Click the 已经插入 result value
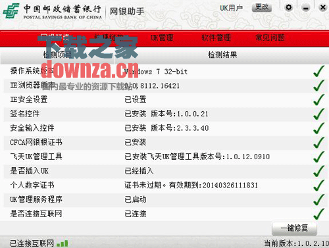Viewport: 329px width, 248px height. pyautogui.click(x=139, y=171)
